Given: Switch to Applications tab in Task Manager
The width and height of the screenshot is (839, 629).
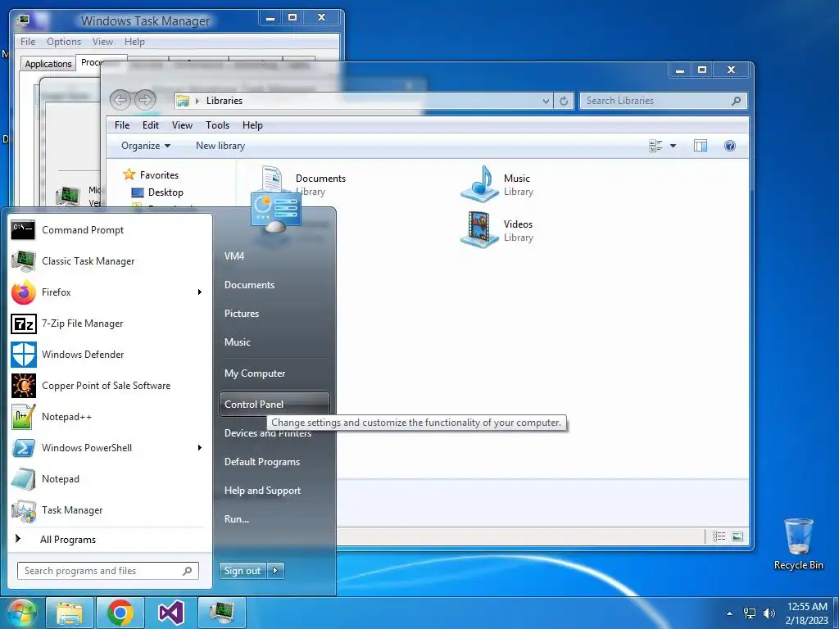Looking at the screenshot, I should click(48, 64).
